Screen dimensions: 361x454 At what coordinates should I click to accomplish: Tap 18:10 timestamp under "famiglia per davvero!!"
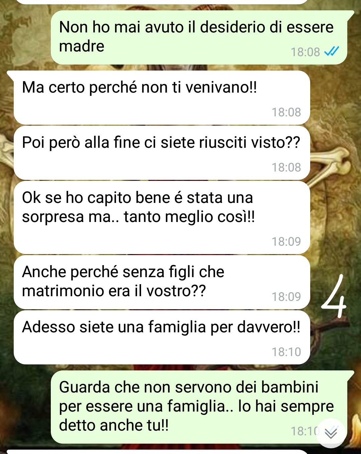point(286,352)
